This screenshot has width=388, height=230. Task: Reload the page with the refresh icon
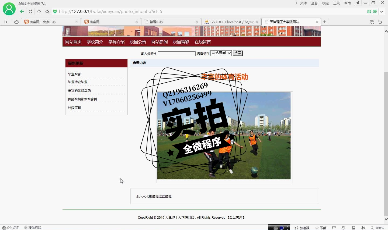(30, 12)
